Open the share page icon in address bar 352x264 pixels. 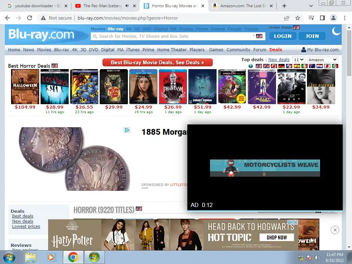[x=287, y=18]
